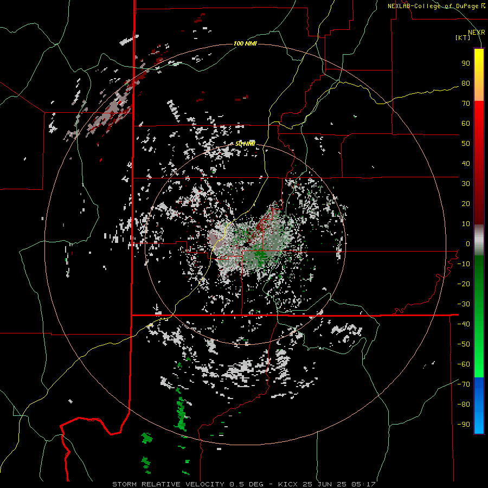
Task: Click the -70 legend value
Action: coord(464,384)
